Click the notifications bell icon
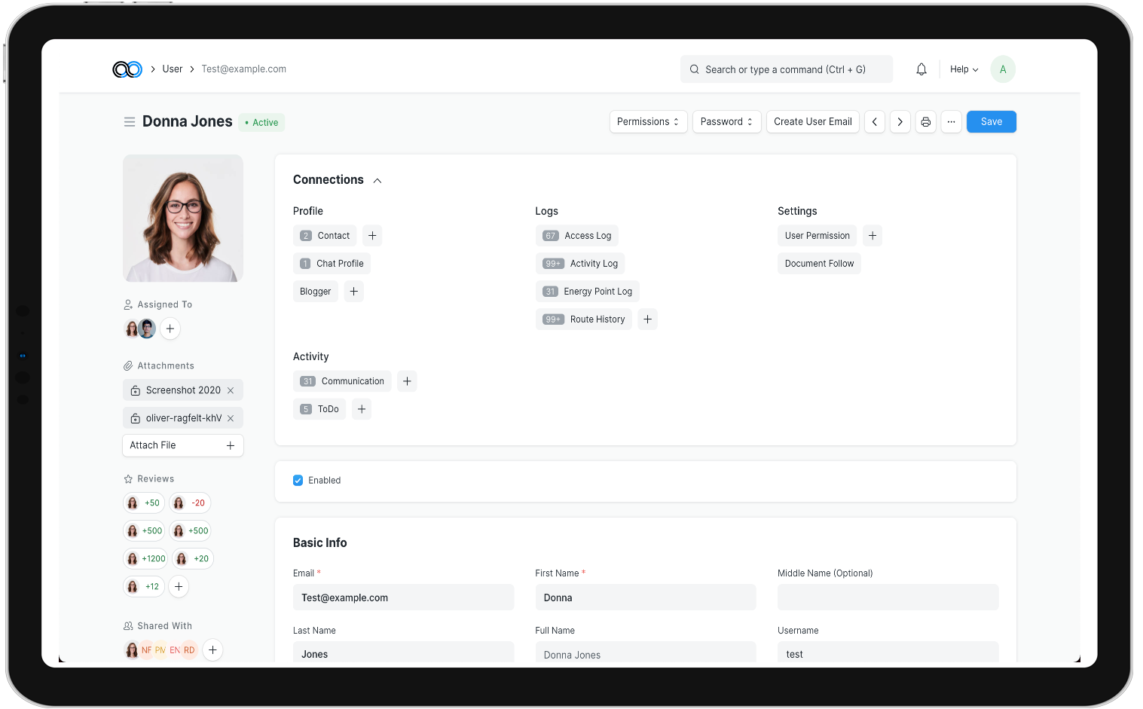 tap(921, 69)
